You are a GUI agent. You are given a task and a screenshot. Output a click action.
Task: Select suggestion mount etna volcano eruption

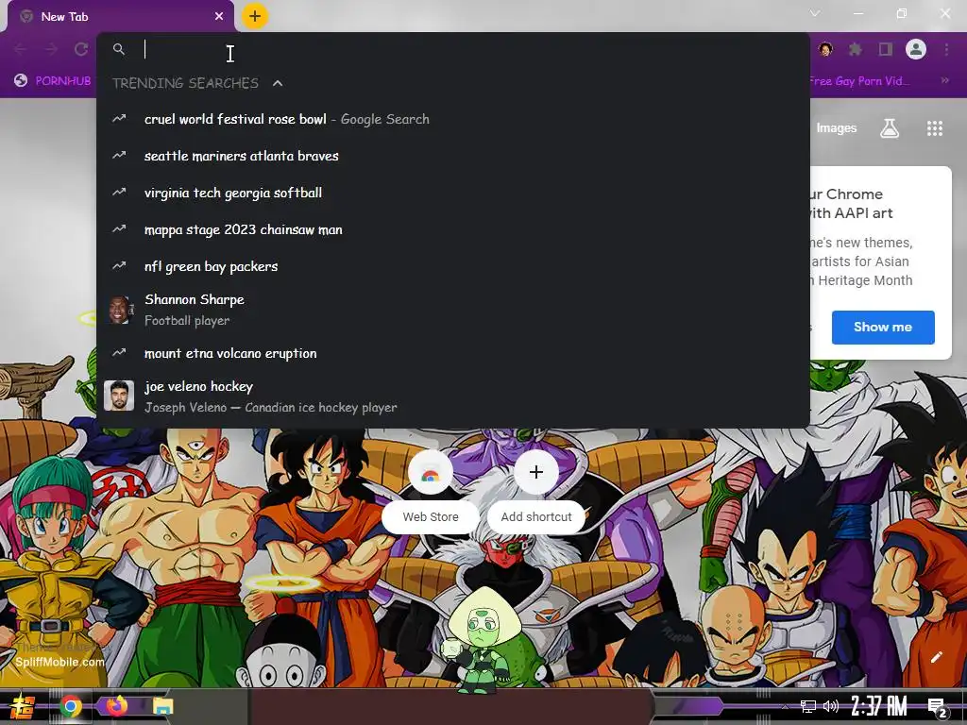(452, 353)
